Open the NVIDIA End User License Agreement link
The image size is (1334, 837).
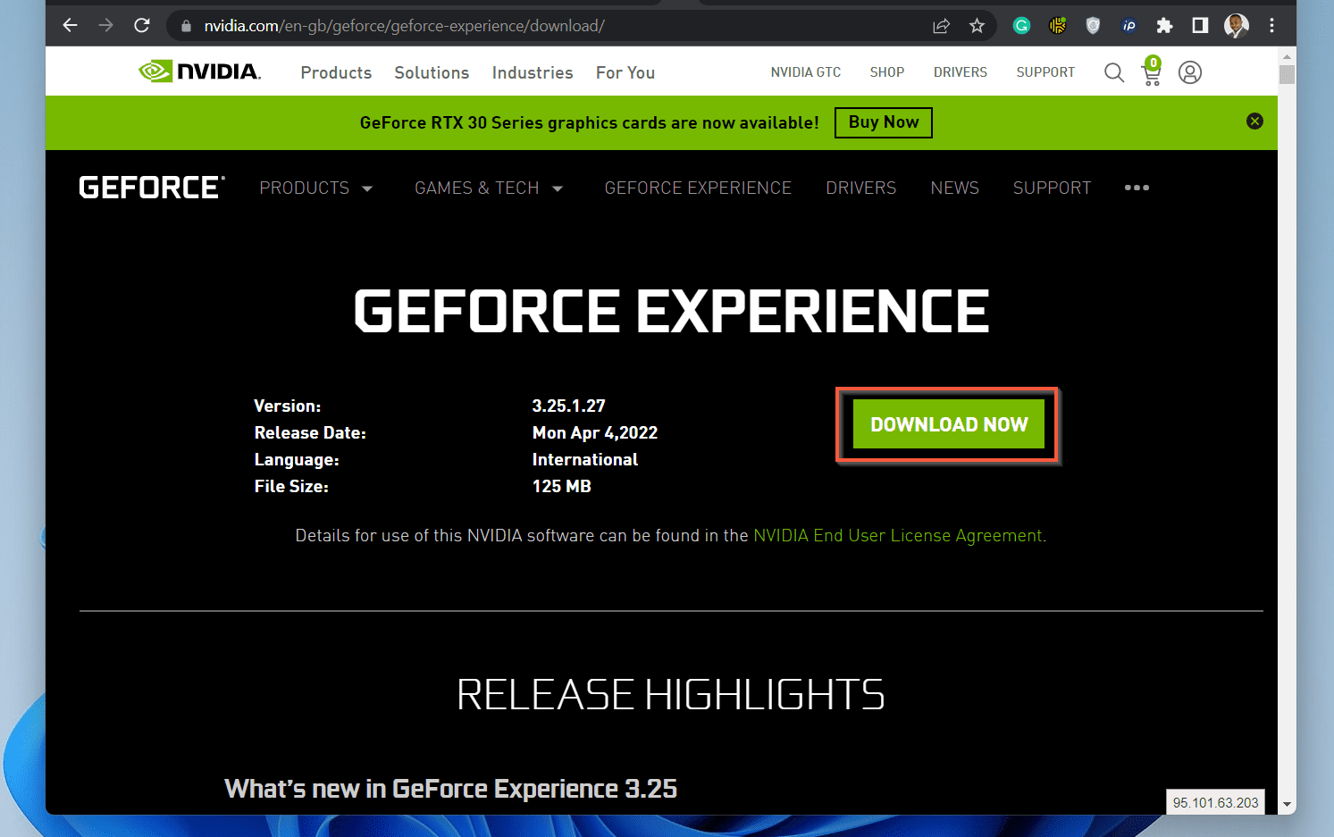[x=897, y=535]
